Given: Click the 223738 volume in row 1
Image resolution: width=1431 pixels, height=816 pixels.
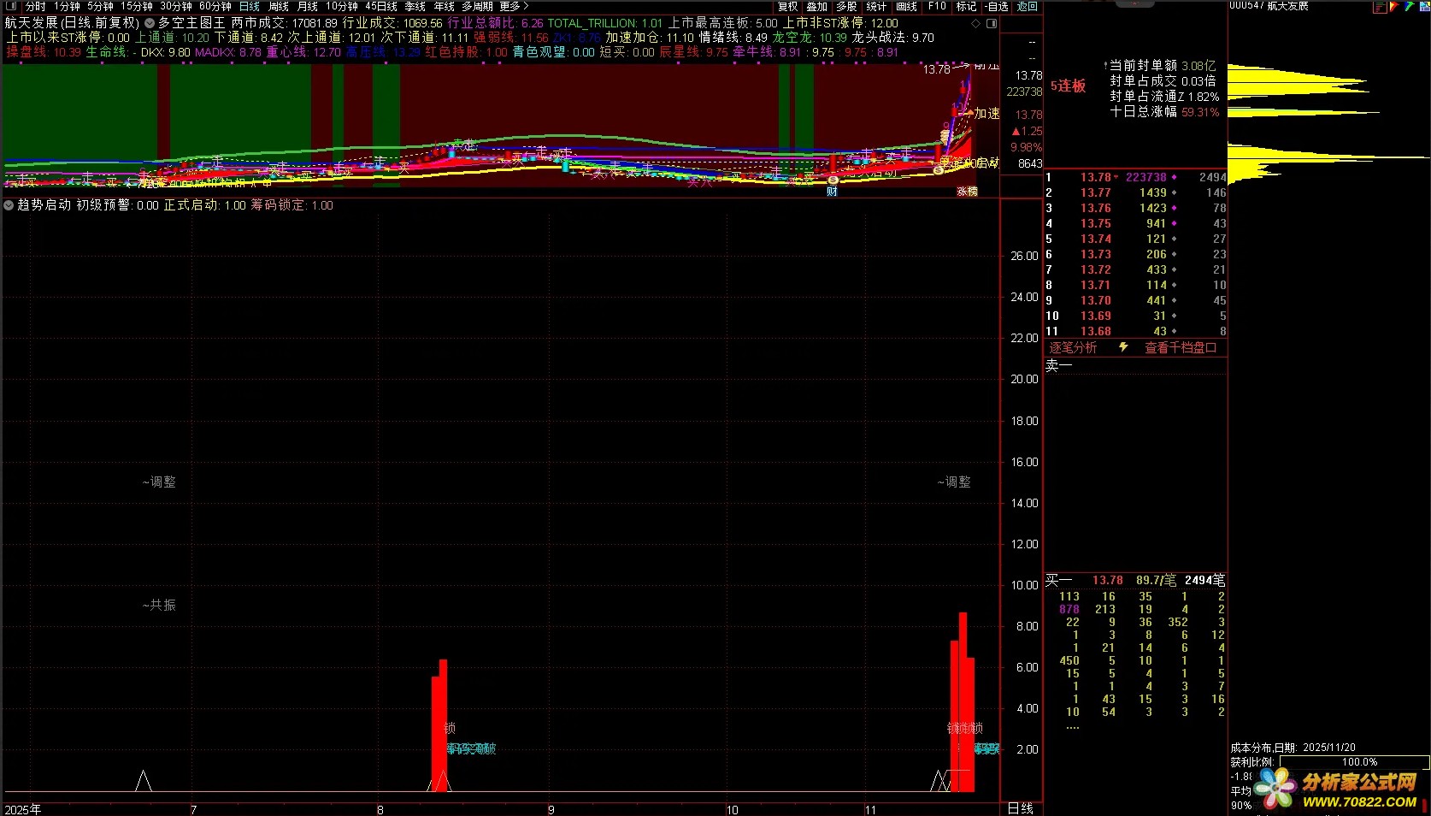Looking at the screenshot, I should tap(1145, 177).
